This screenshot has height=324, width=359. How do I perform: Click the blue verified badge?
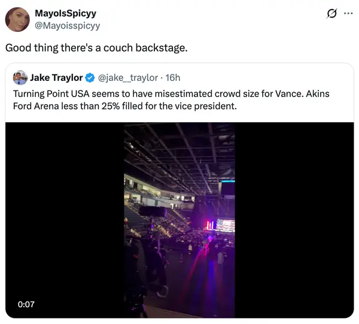[90, 77]
